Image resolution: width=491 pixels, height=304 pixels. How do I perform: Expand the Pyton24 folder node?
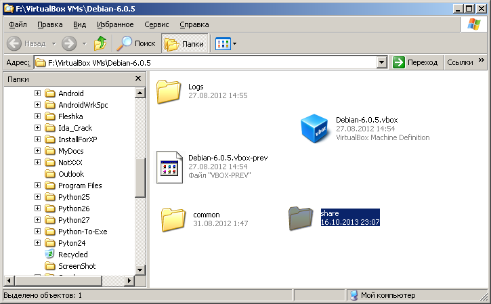37,242
